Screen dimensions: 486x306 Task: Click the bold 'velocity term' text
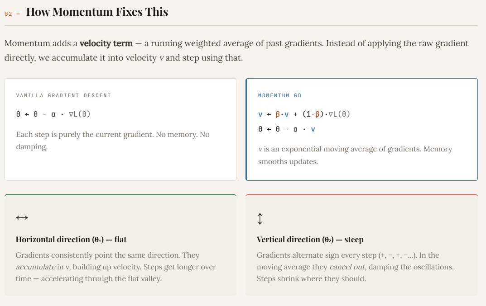tap(106, 43)
